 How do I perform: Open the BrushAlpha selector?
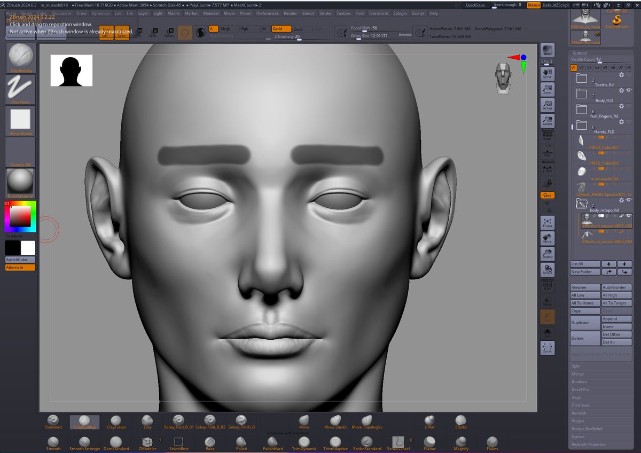(x=20, y=121)
